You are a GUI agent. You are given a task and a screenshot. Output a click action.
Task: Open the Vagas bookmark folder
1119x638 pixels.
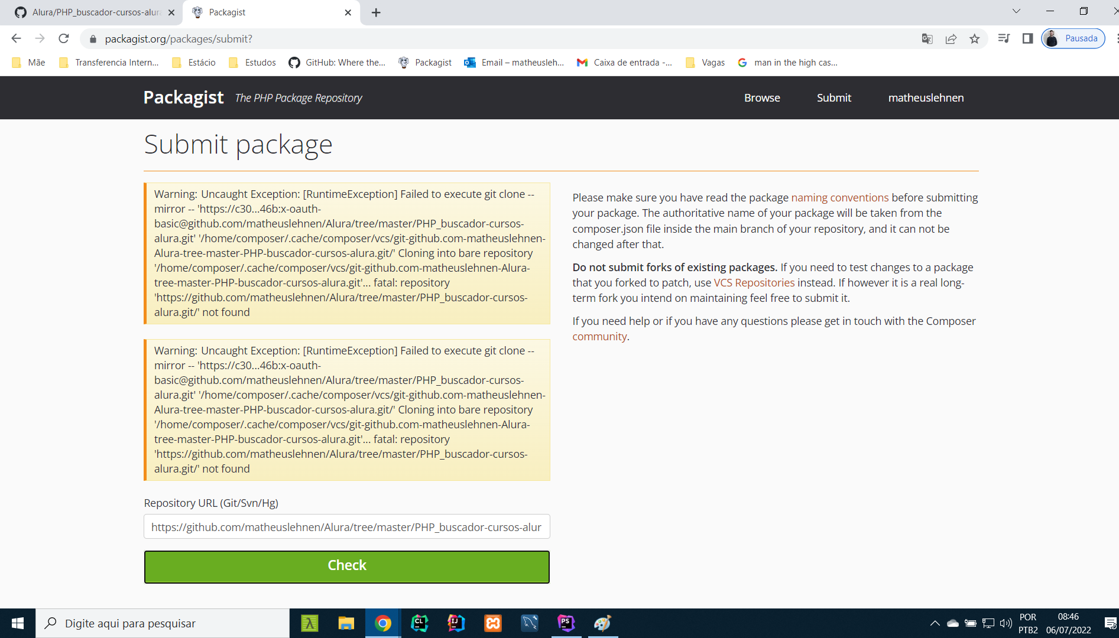(x=705, y=63)
